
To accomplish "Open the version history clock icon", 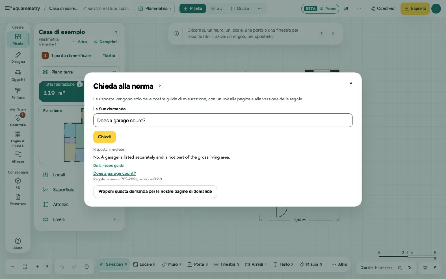I will coord(87,267).
